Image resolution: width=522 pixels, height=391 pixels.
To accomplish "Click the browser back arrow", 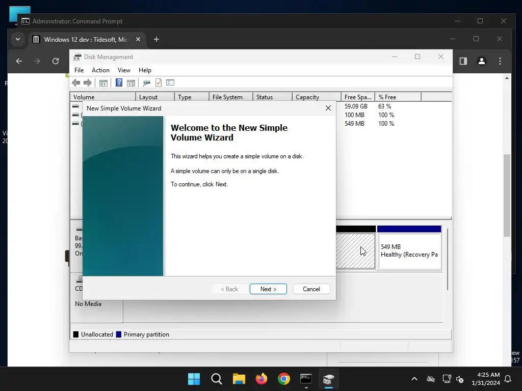I will 19,61.
